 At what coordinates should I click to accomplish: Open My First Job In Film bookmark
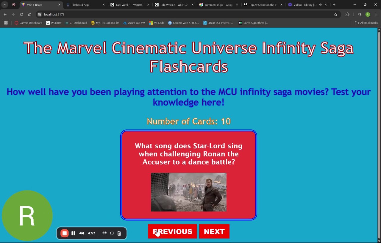coord(105,23)
